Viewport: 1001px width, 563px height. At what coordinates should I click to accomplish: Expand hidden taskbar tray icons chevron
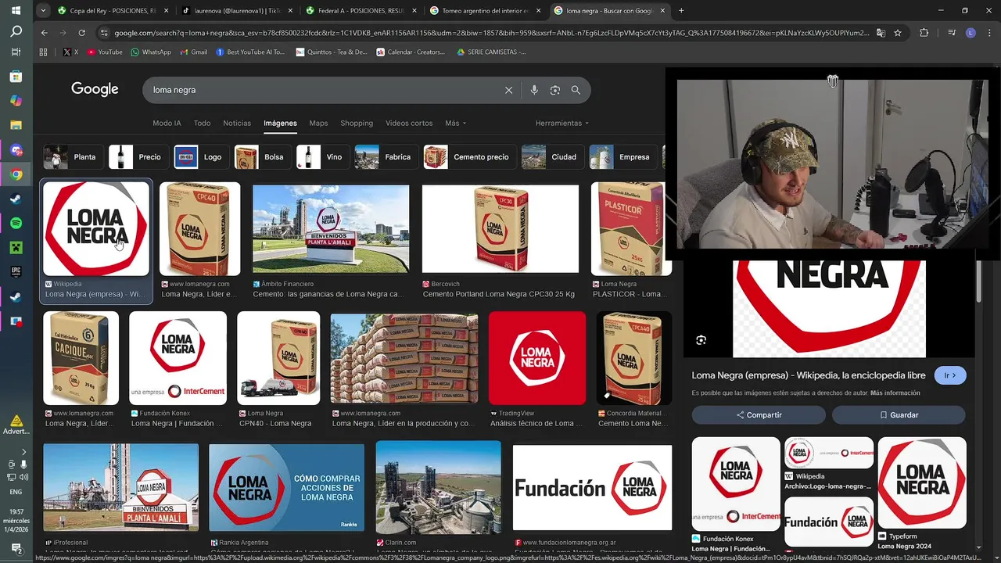point(23,452)
